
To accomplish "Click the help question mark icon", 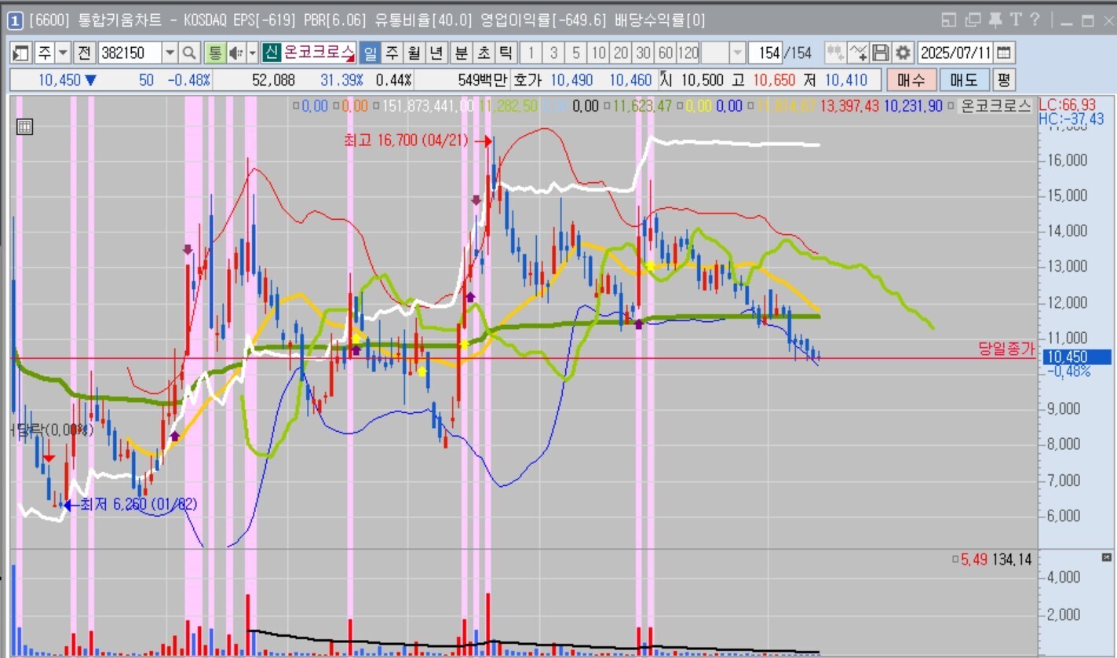I will pos(1035,20).
